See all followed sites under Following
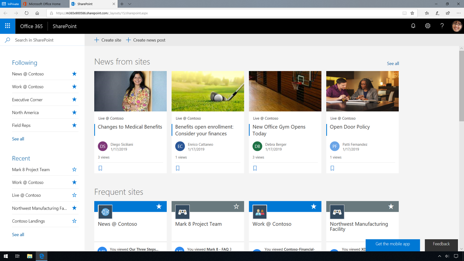 pos(18,139)
